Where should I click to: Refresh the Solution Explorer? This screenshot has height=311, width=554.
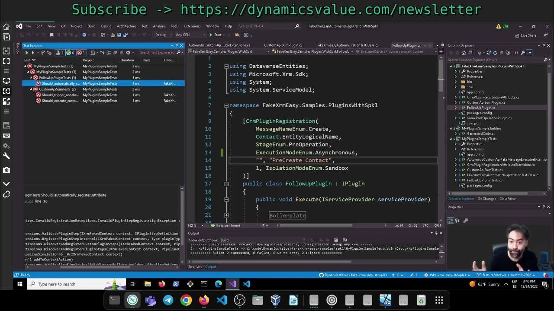tap(495, 53)
